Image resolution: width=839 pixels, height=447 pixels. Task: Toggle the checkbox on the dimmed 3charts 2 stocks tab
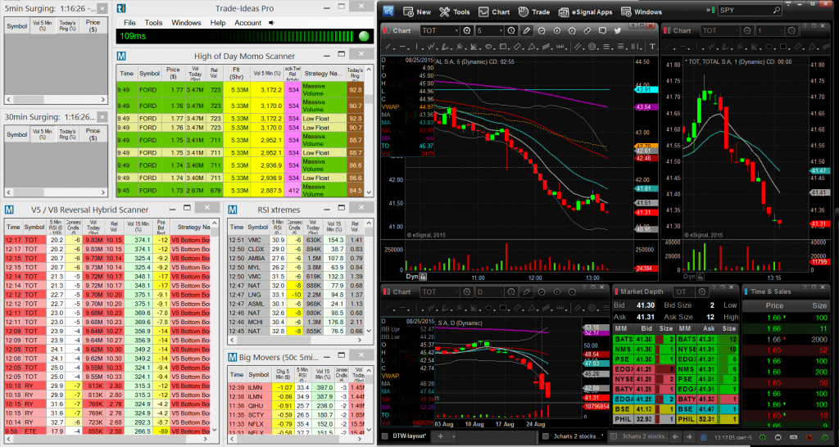pyautogui.click(x=613, y=436)
